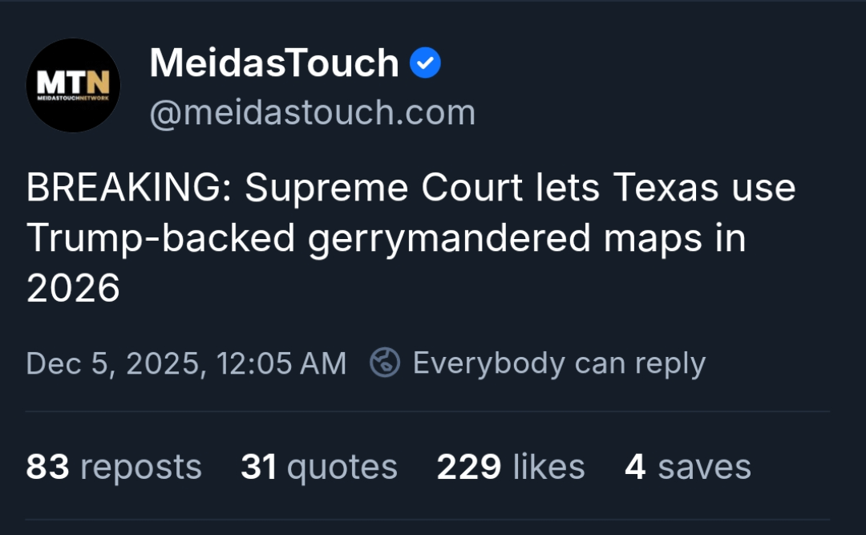Click the blue verified checkmark badge
This screenshot has height=535, width=866.
pos(426,64)
